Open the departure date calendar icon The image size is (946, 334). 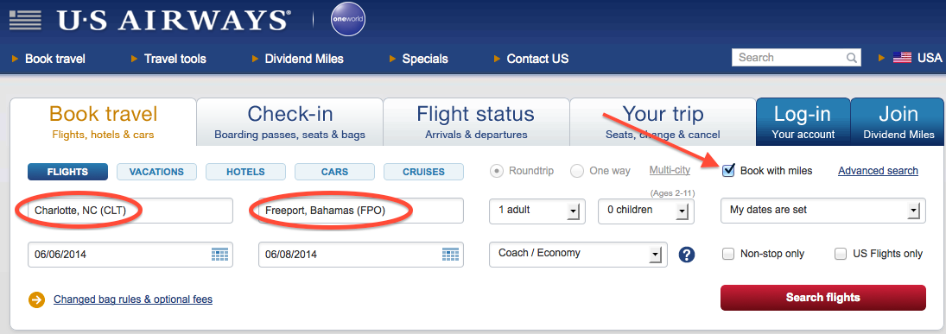coord(219,255)
